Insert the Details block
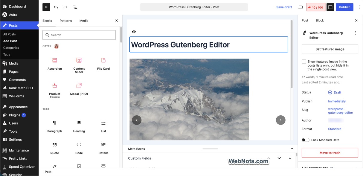This screenshot has width=363, height=176. [x=103, y=148]
